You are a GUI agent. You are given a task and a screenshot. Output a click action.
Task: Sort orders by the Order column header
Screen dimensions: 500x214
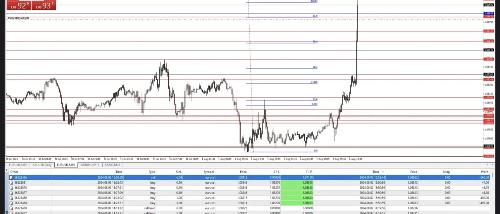tap(14, 172)
